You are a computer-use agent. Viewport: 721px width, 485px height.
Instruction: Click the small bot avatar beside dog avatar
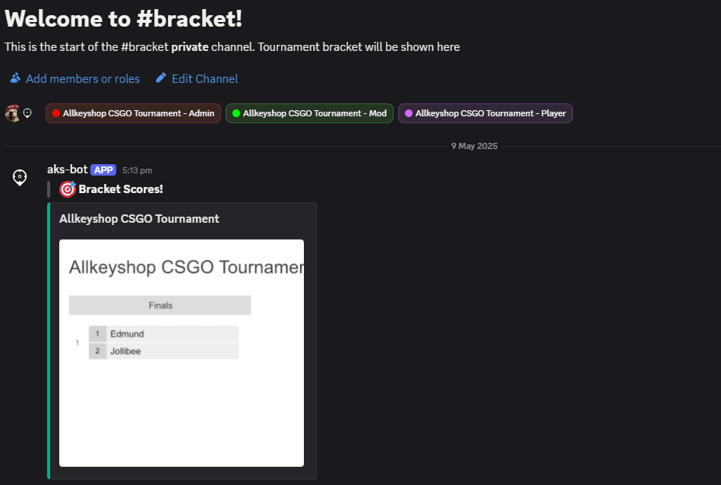27,113
